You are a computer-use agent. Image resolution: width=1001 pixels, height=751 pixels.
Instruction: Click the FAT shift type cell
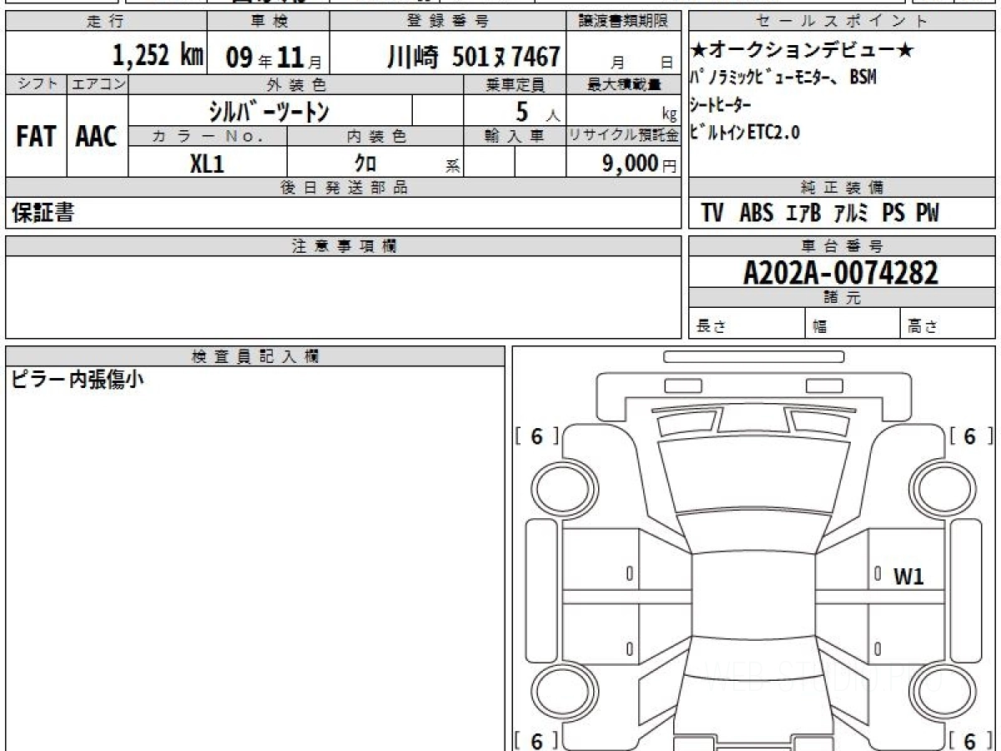point(36,137)
